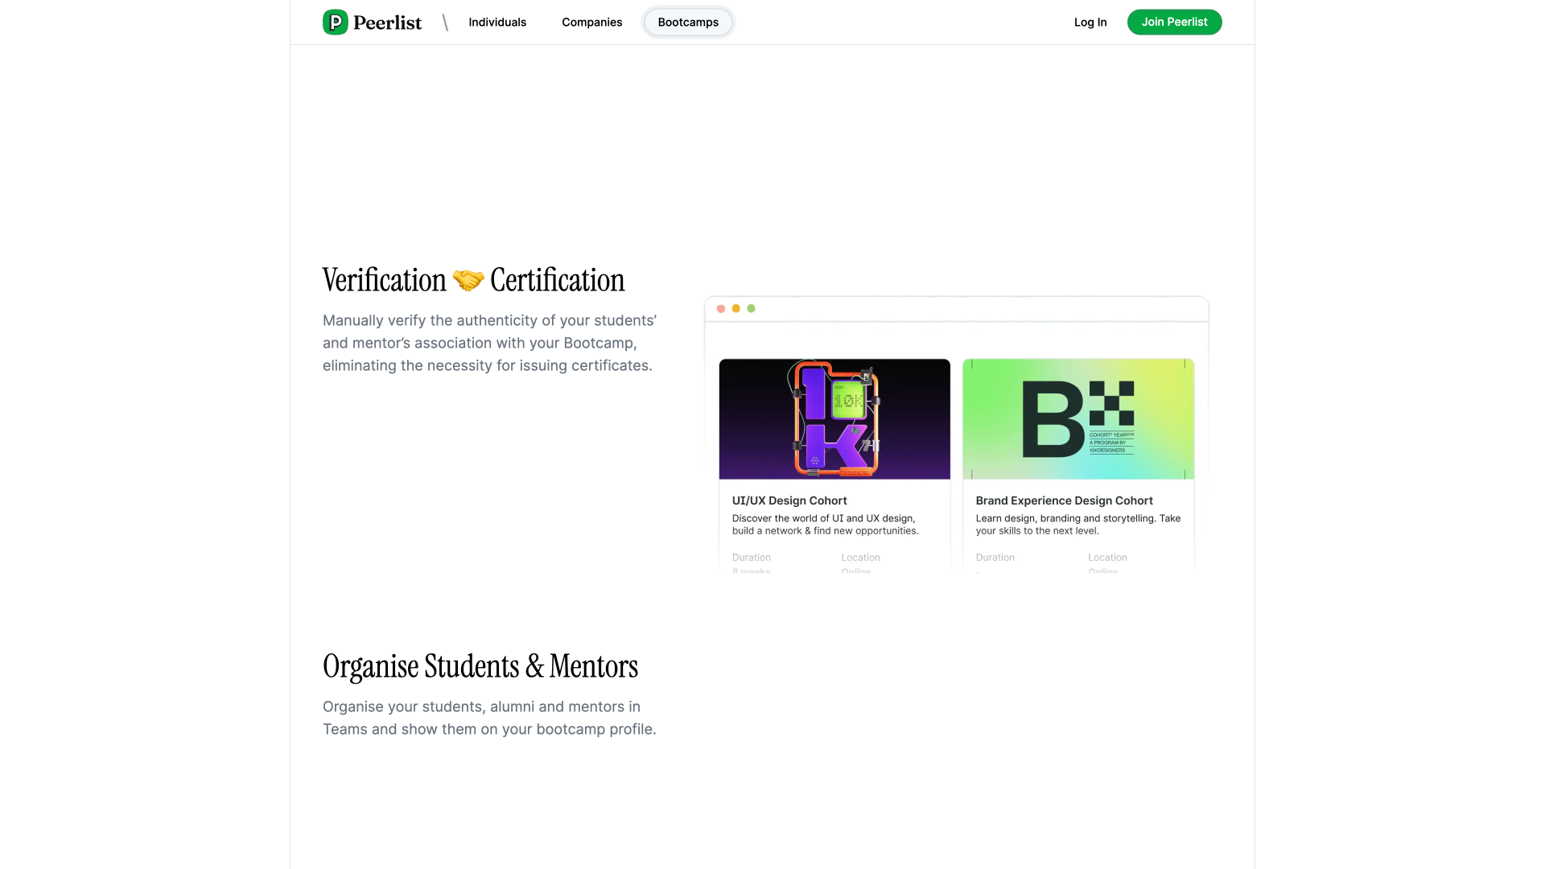Click the 'Discover the world of UI' description

[x=825, y=525]
